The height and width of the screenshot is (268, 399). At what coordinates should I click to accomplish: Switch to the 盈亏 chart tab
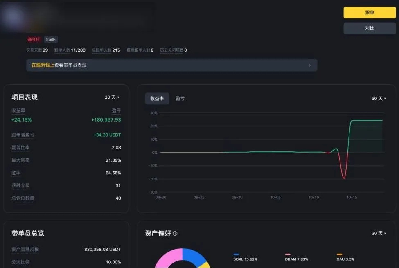click(x=180, y=99)
